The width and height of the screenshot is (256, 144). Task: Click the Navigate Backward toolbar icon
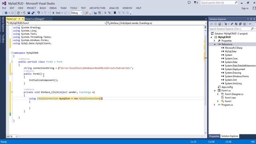(x=6, y=13)
